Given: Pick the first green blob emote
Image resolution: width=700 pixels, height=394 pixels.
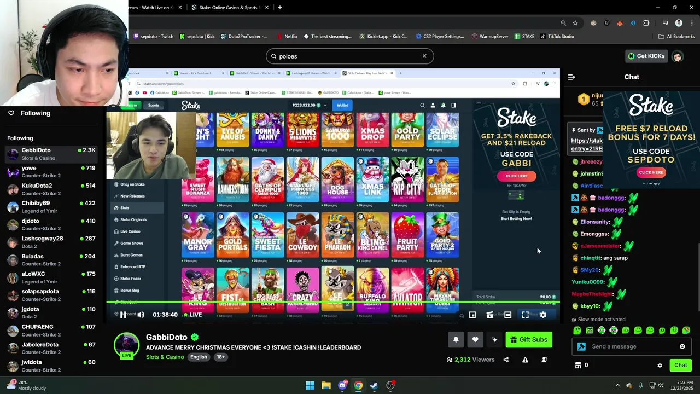Looking at the screenshot, I should coord(577,330).
